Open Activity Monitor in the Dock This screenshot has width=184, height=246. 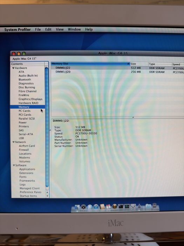click(x=127, y=206)
